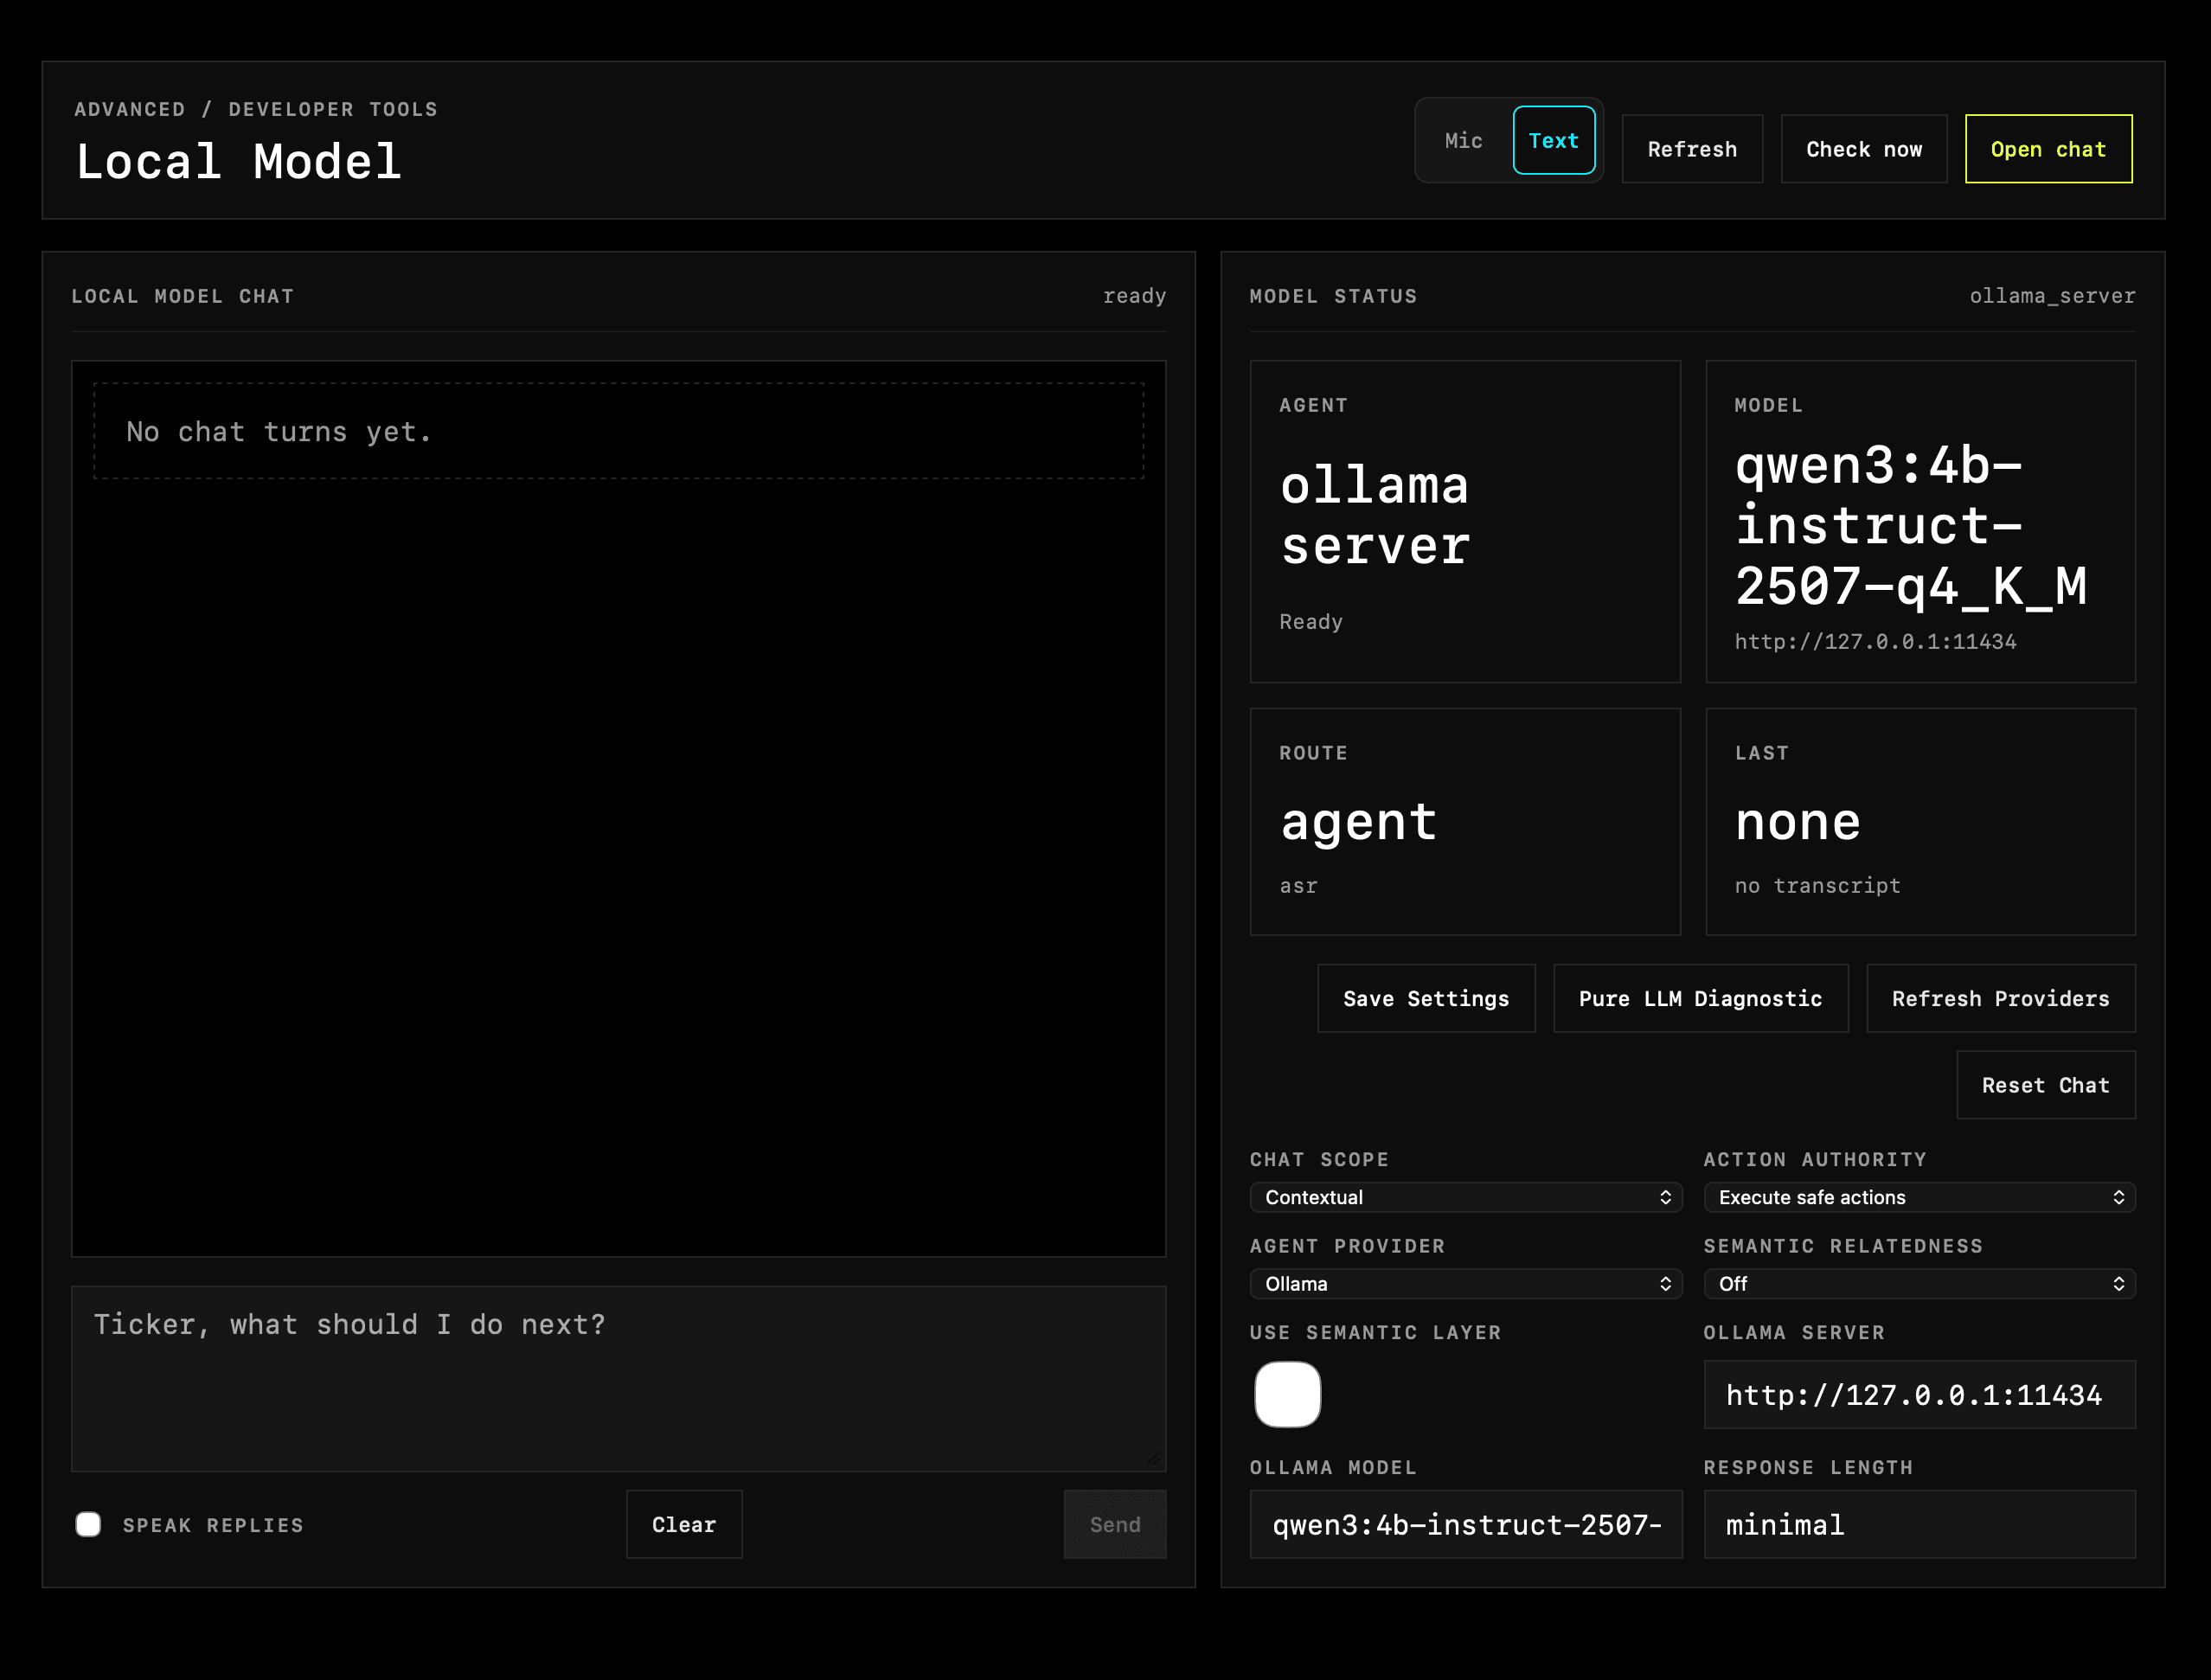Open chat via the yellow button
This screenshot has height=1680, width=2211.
point(2048,149)
